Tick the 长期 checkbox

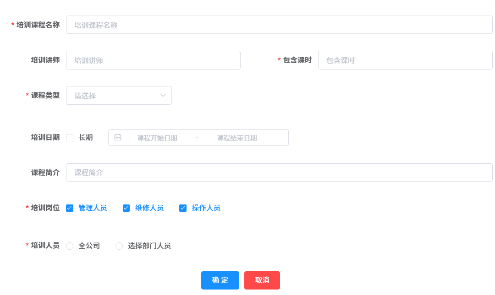point(70,138)
